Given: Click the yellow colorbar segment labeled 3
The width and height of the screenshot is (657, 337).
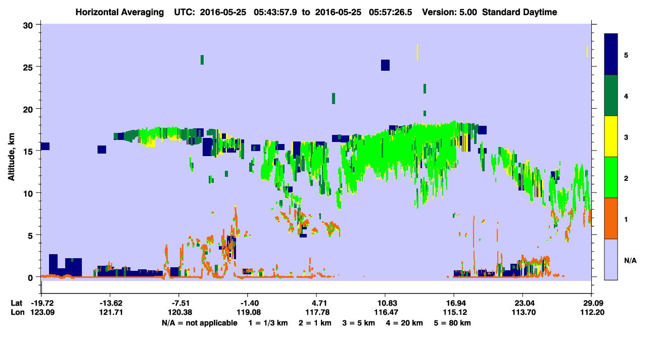Looking at the screenshot, I should [x=611, y=136].
